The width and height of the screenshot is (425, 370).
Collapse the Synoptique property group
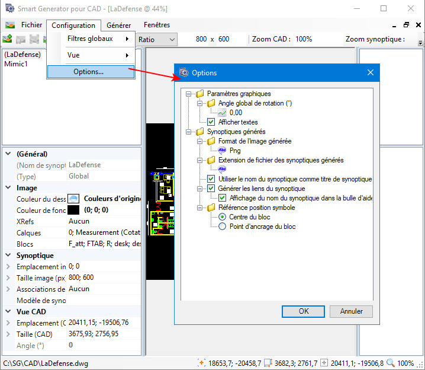tap(8, 255)
